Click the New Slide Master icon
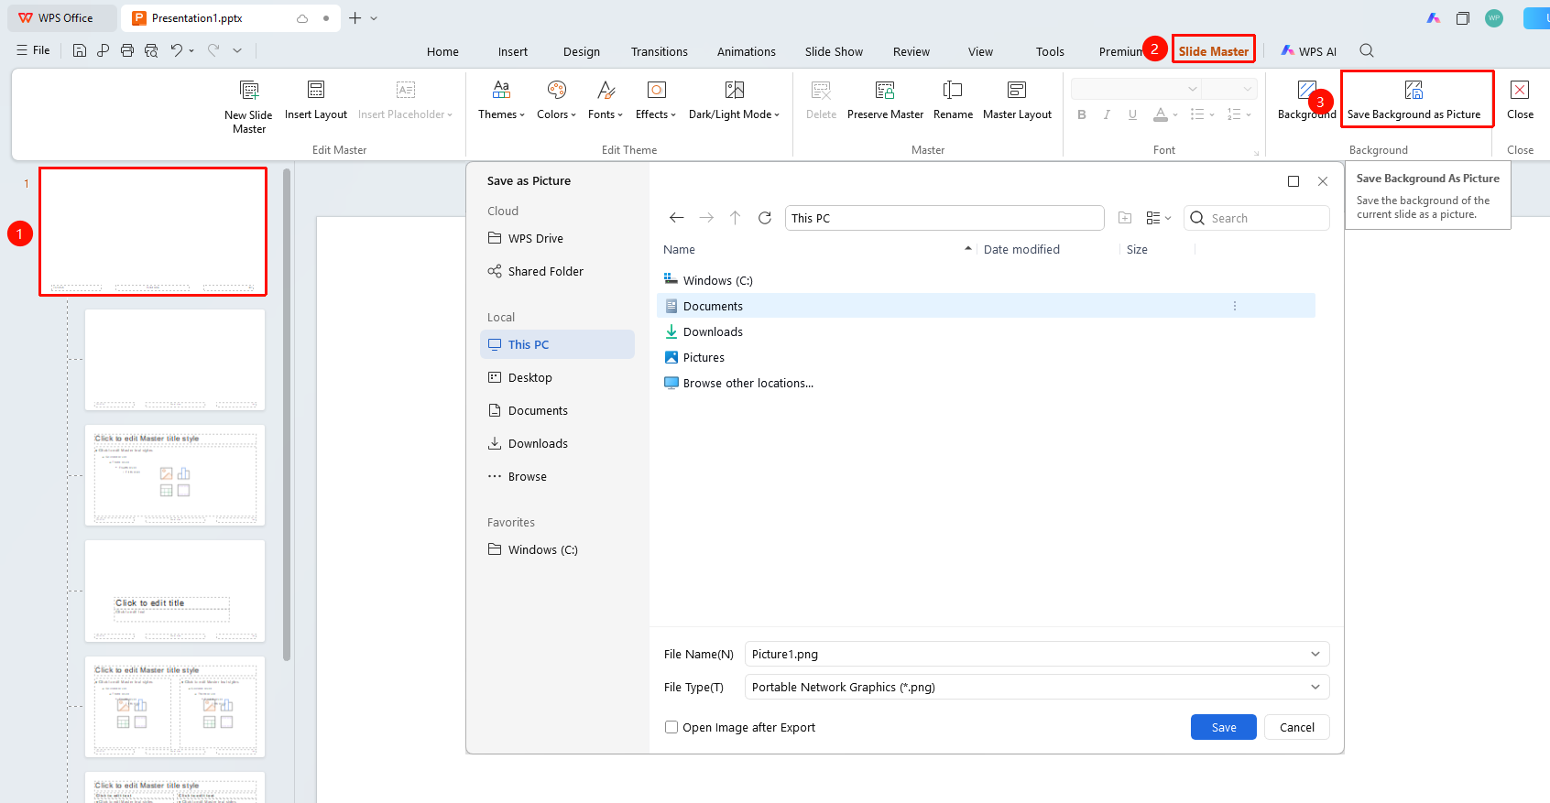The image size is (1550, 803). [x=249, y=90]
